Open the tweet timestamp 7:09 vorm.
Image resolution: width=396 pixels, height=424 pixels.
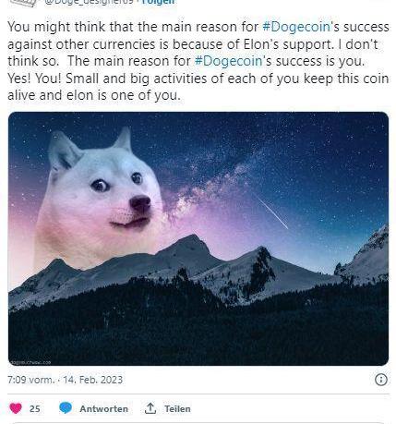(x=31, y=380)
